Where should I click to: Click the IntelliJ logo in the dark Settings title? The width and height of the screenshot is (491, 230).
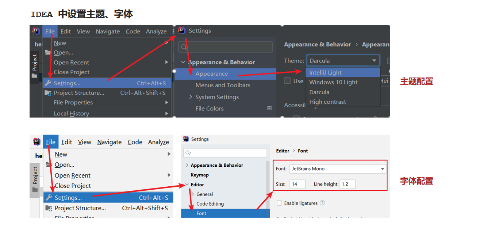tap(182, 31)
